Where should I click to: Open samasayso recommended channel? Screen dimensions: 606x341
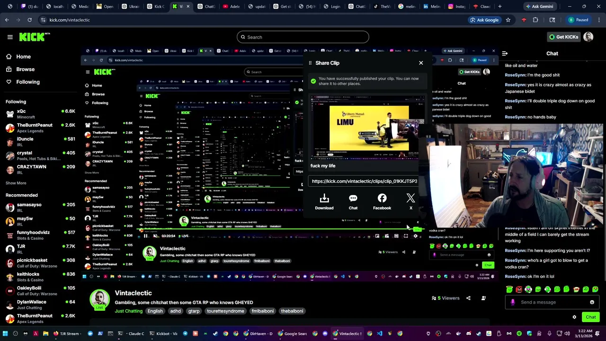pyautogui.click(x=40, y=207)
